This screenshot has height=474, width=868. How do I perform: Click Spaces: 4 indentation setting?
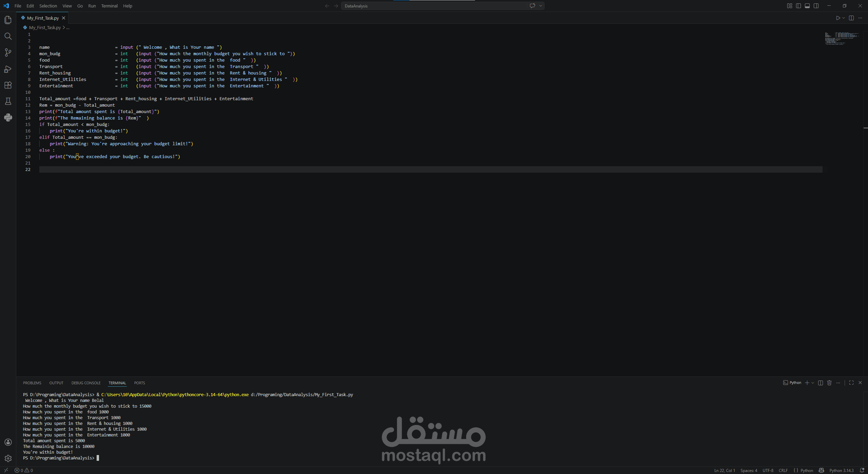pos(749,470)
